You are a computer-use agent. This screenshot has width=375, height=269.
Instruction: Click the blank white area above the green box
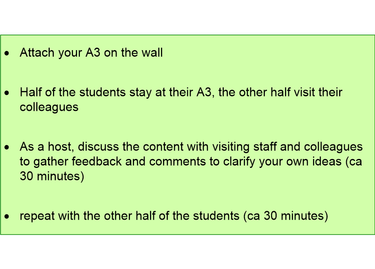click(x=187, y=17)
